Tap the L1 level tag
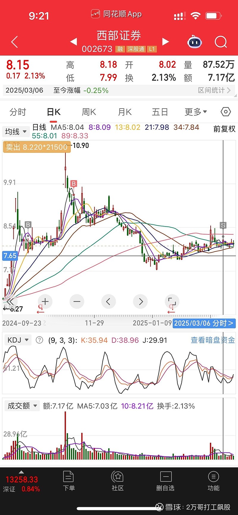 click(x=152, y=49)
